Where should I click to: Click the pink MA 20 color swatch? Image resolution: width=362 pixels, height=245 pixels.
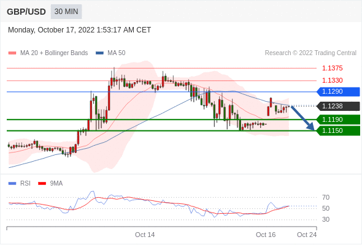[x=12, y=53]
